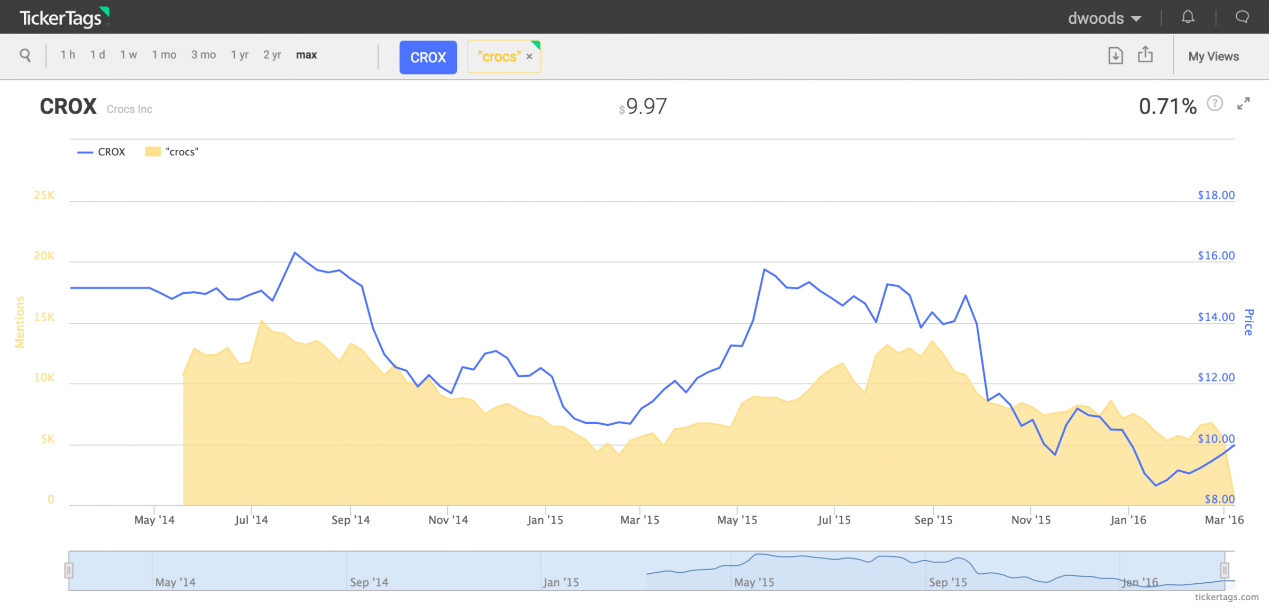
Task: Click the 25K mentions axis label
Action: [44, 195]
